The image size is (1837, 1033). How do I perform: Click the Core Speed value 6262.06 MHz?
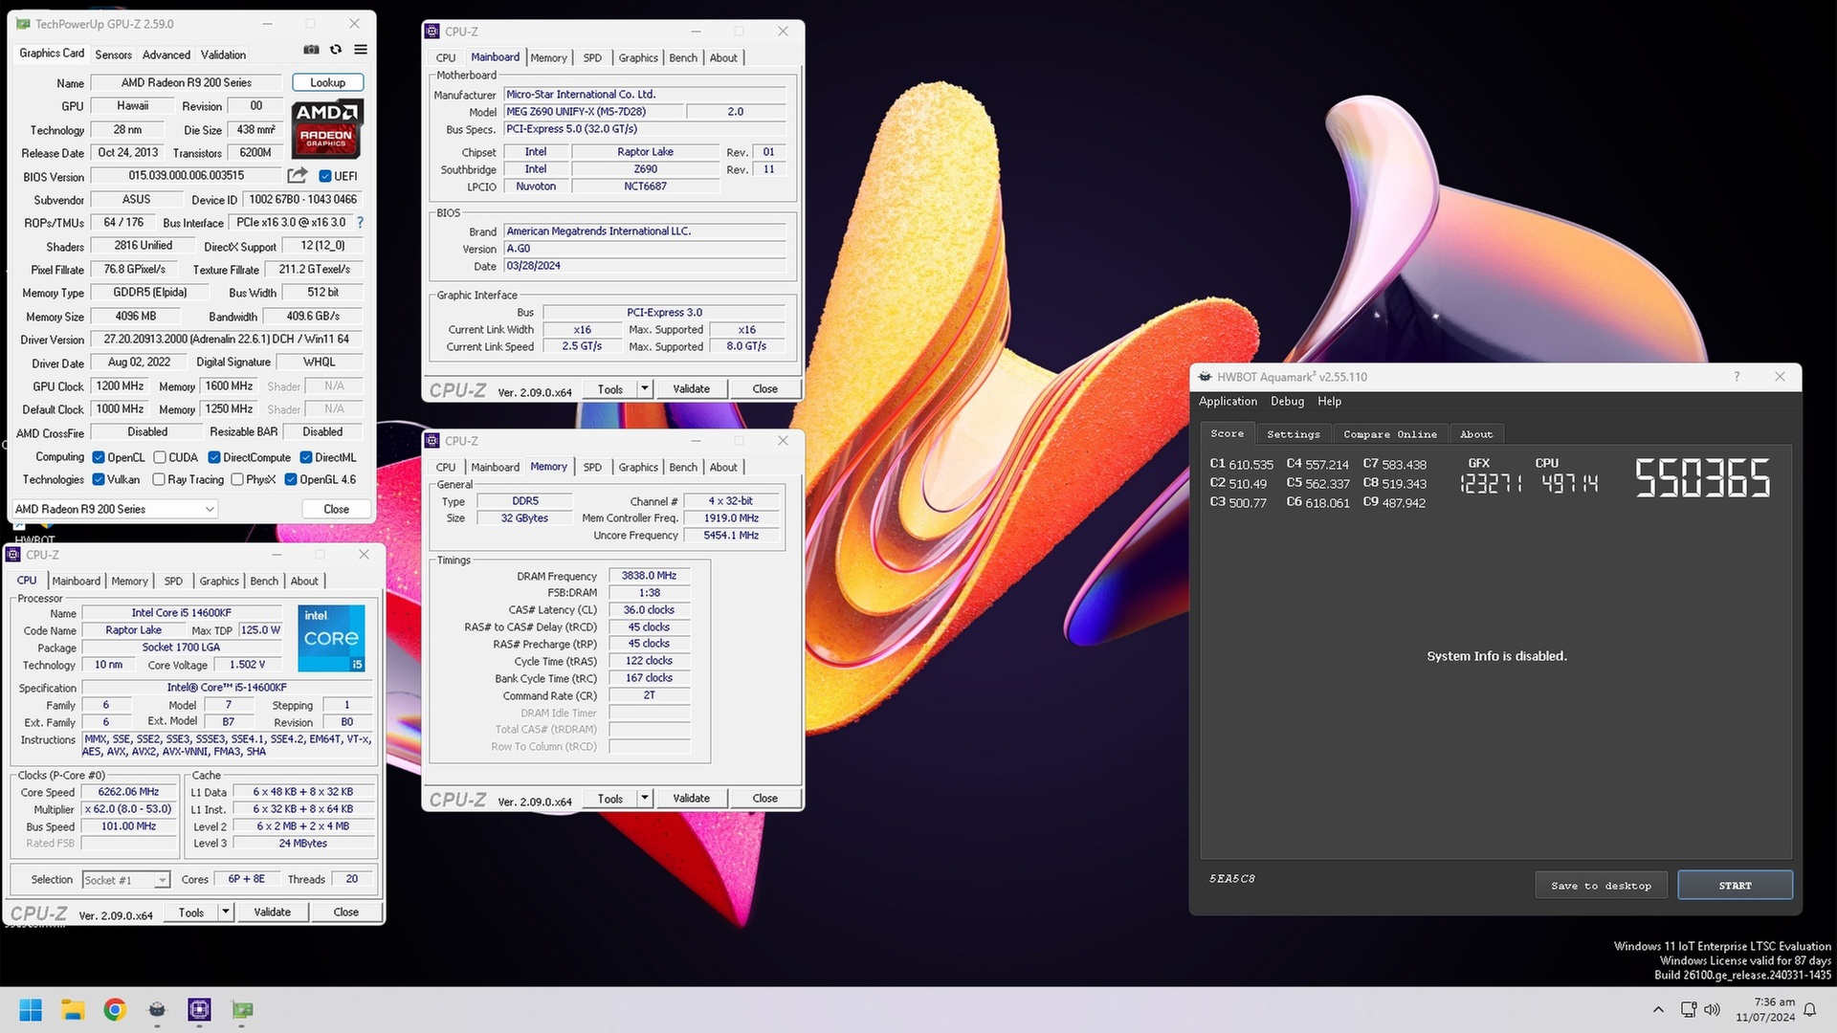128,792
